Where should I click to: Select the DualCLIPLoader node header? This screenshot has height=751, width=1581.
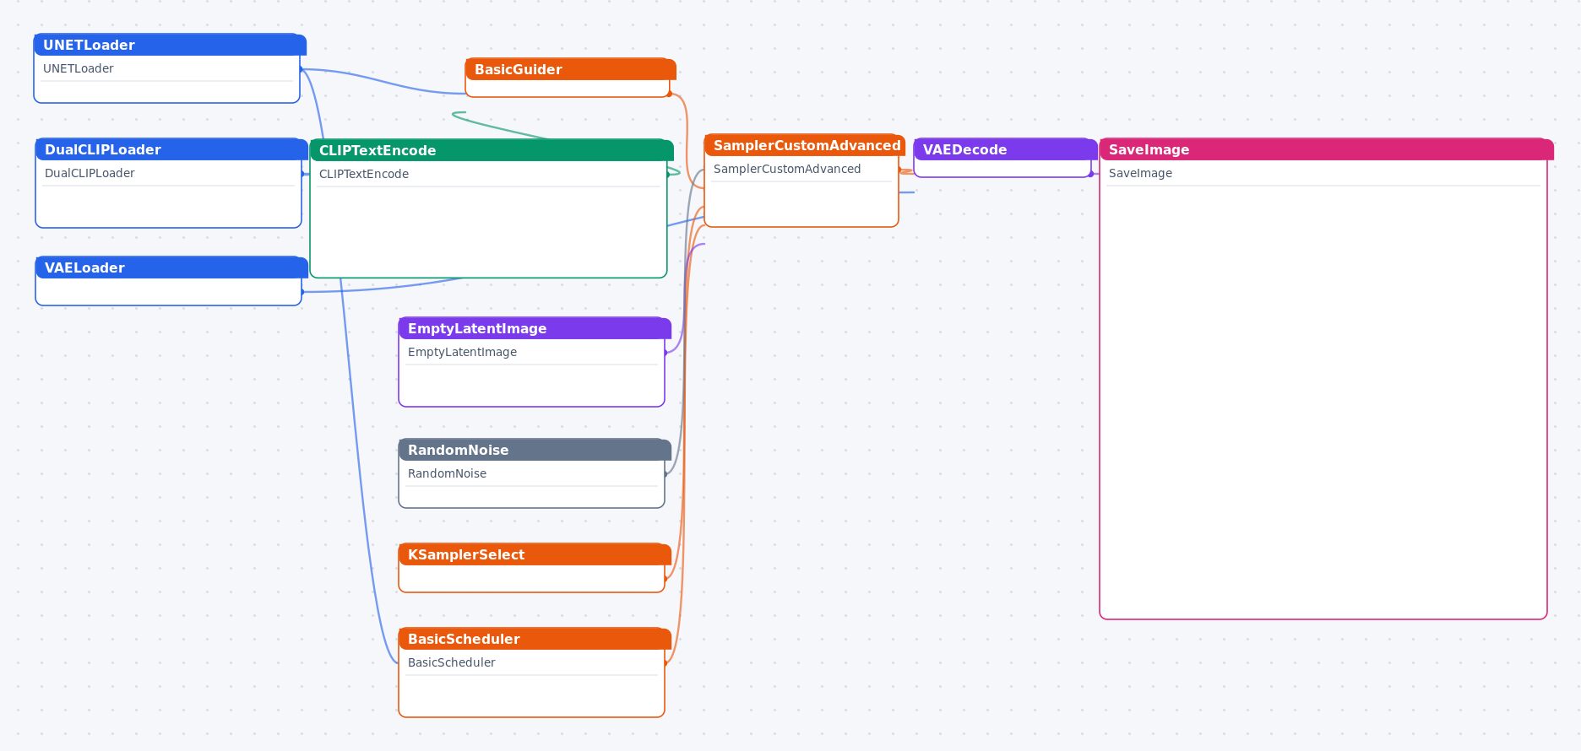(171, 149)
